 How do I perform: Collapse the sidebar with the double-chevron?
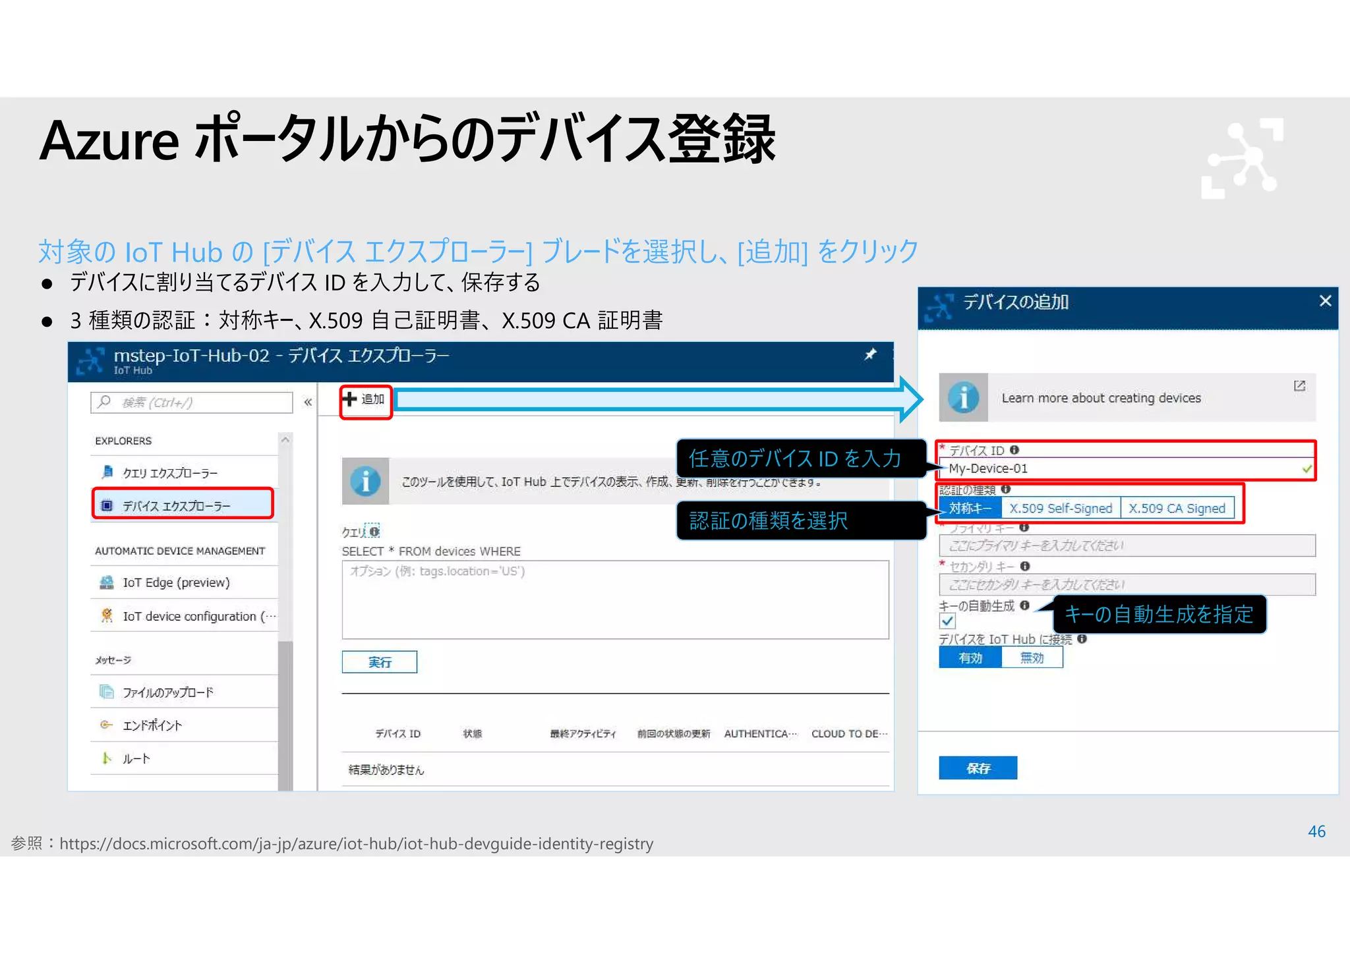coord(308,402)
